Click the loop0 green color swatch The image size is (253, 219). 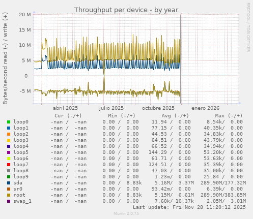coord(9,122)
